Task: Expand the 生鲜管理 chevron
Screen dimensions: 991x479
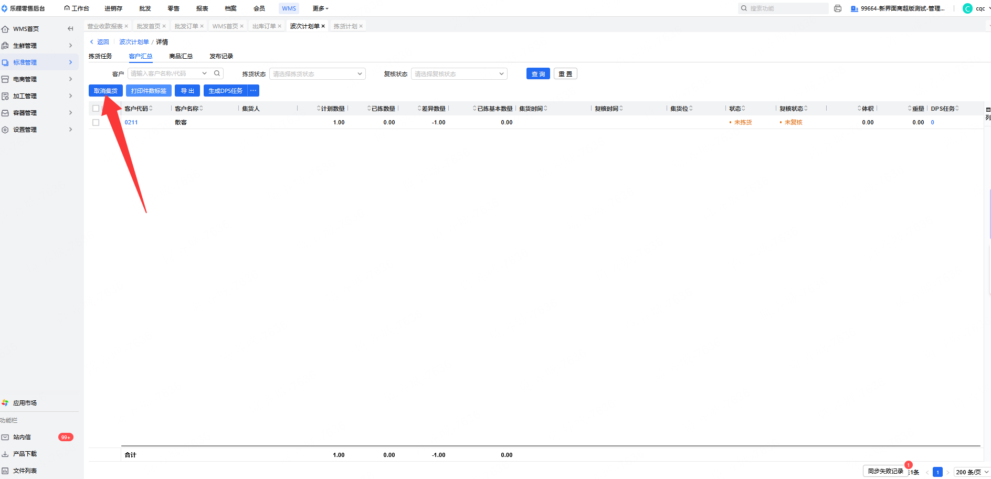Action: [x=70, y=46]
